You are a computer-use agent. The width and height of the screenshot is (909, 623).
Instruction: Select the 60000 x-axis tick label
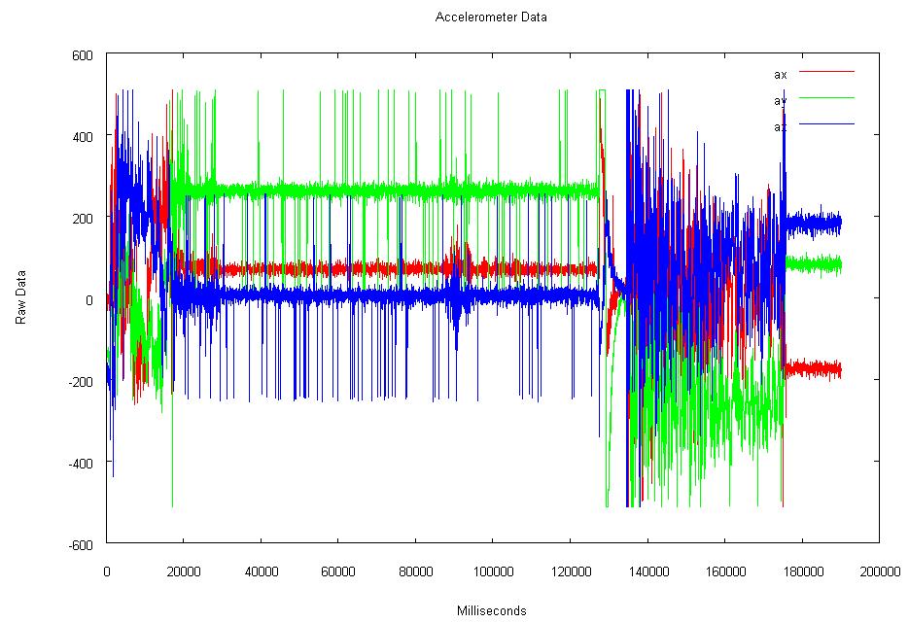[x=337, y=572]
